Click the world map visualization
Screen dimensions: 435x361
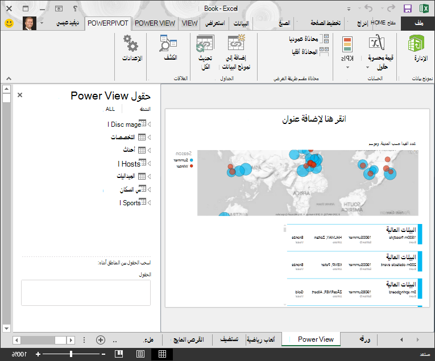coord(308,183)
